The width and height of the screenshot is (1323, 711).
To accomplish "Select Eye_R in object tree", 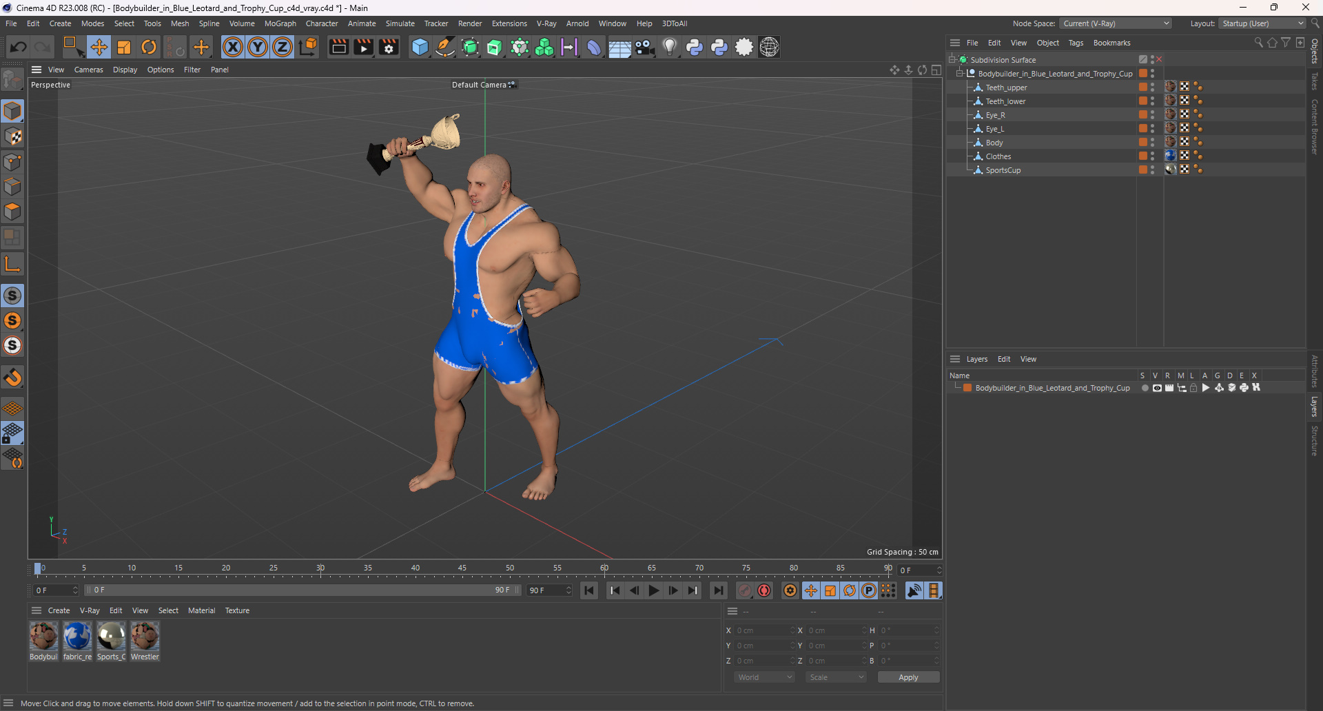I will click(995, 115).
